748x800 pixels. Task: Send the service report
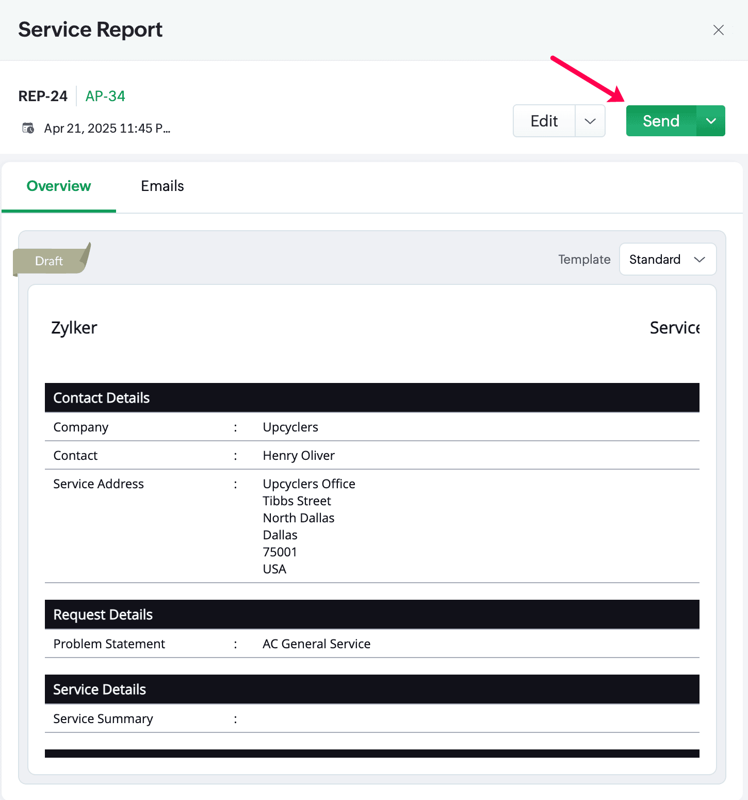pyautogui.click(x=661, y=121)
